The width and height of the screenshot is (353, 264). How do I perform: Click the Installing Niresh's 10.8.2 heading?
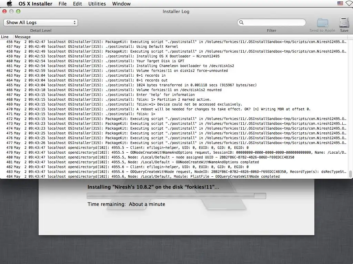[153, 187]
